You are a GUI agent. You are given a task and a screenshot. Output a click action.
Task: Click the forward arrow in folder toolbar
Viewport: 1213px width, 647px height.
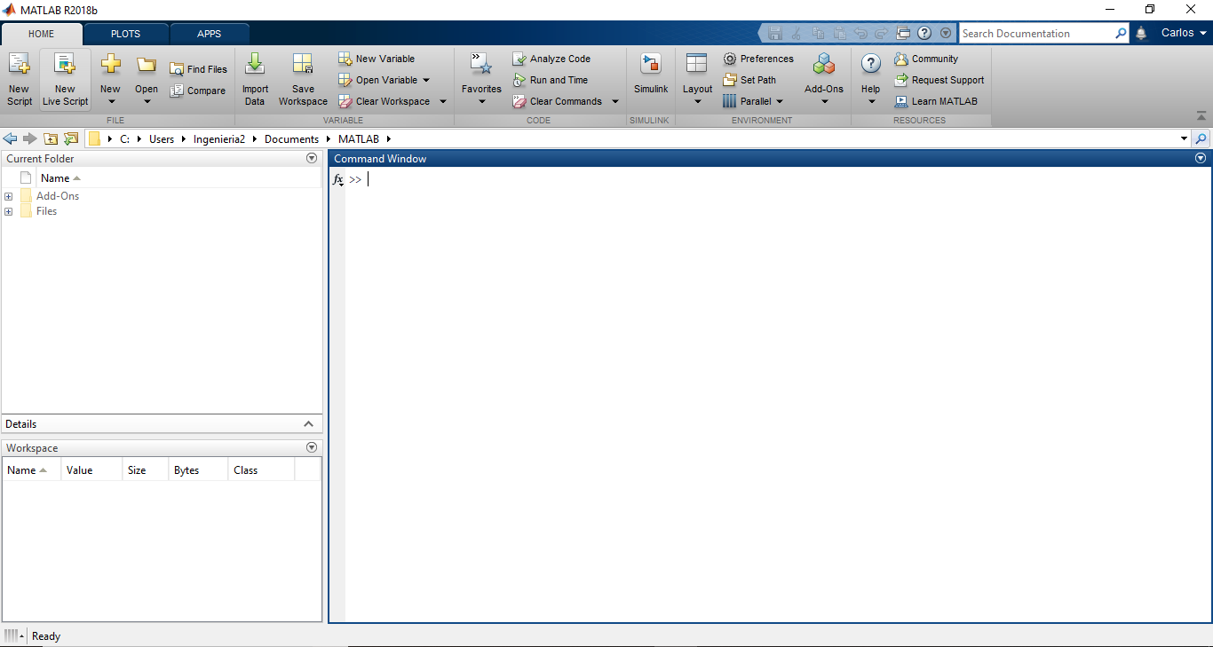pos(30,138)
